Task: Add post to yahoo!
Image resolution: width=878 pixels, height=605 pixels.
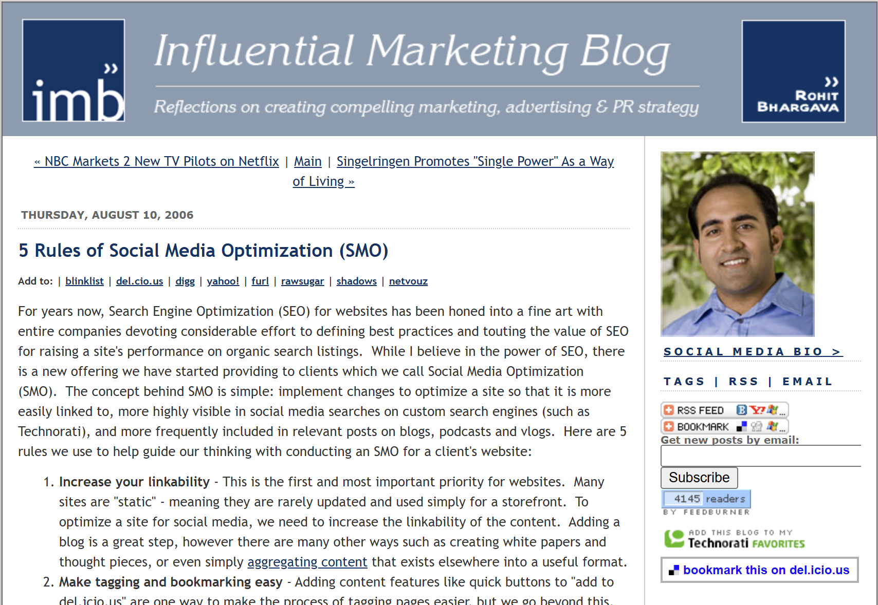Action: (223, 281)
